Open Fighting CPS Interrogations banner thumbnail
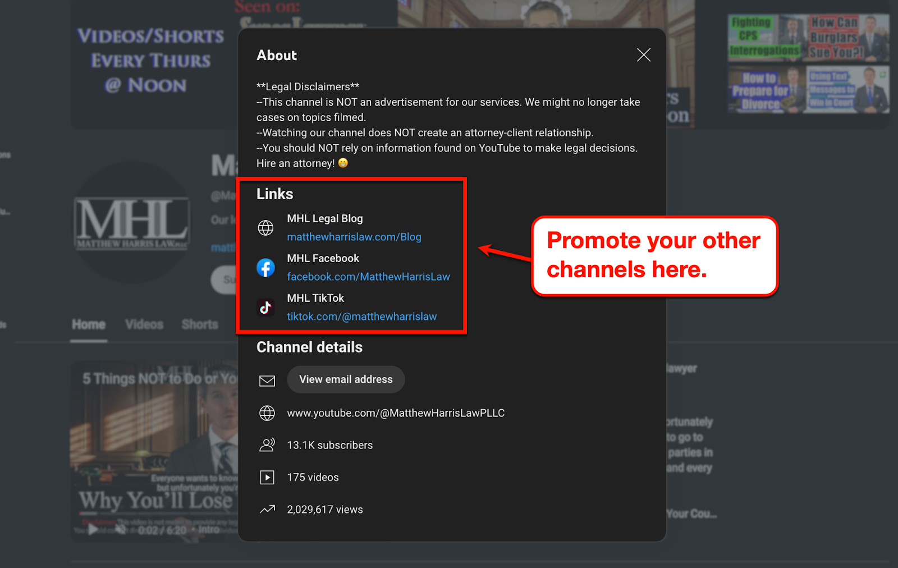The width and height of the screenshot is (898, 568). pos(767,38)
